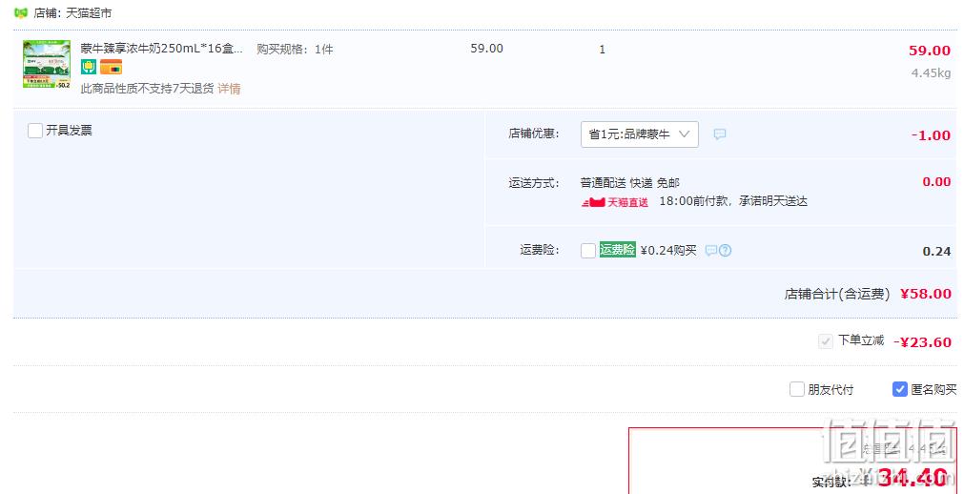
Task: Click the ¥0.24购买 insurance price text
Action: (669, 251)
